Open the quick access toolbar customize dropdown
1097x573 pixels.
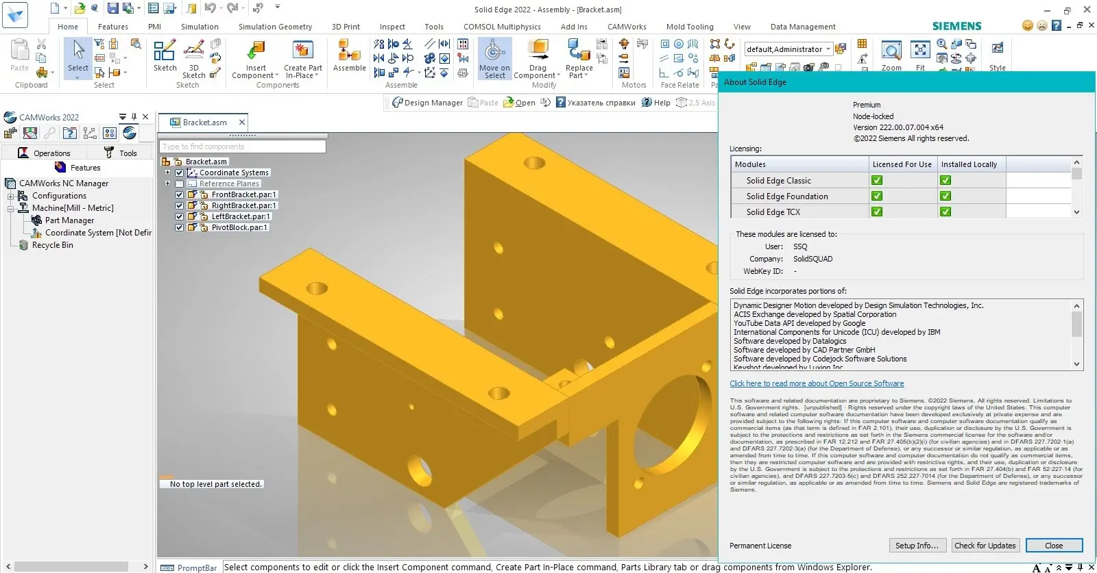pyautogui.click(x=278, y=7)
